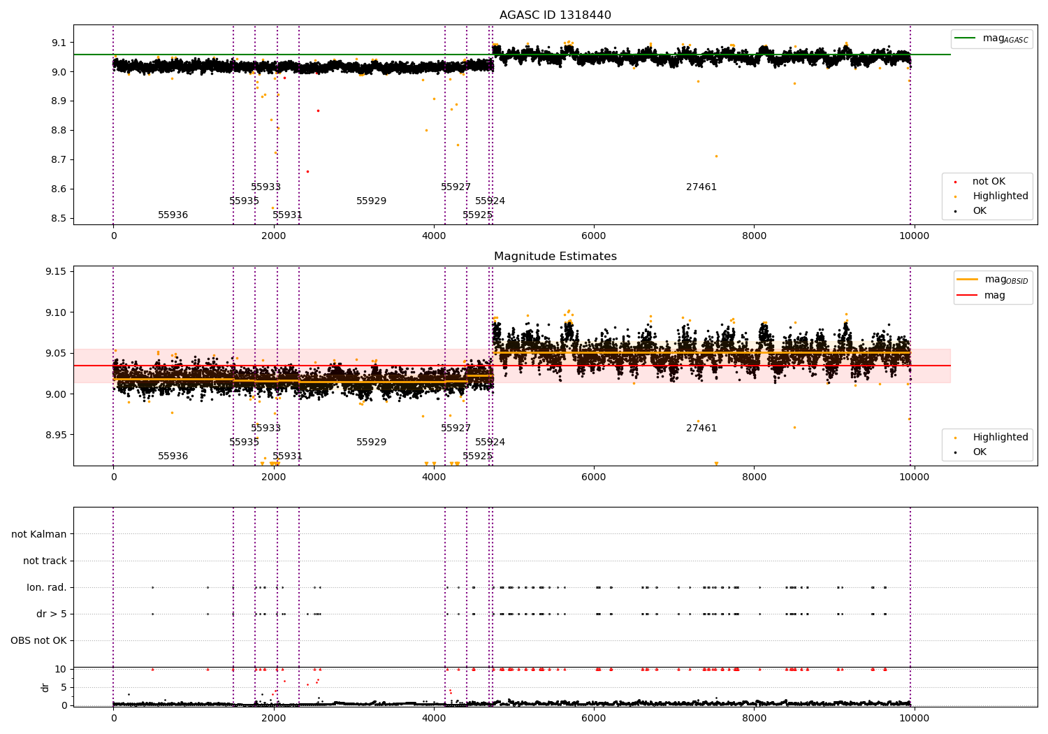Select the orange mag OBSID legend line sample
The image size is (1048, 734).
[968, 280]
